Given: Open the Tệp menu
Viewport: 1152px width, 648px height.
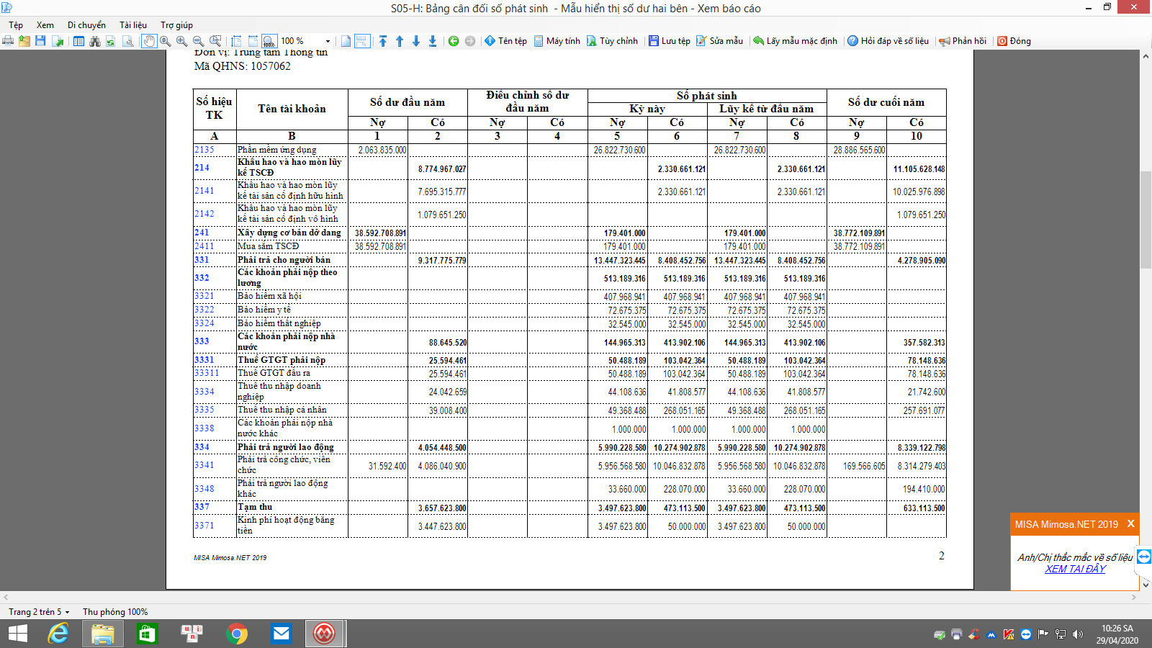Looking at the screenshot, I should click(x=16, y=24).
